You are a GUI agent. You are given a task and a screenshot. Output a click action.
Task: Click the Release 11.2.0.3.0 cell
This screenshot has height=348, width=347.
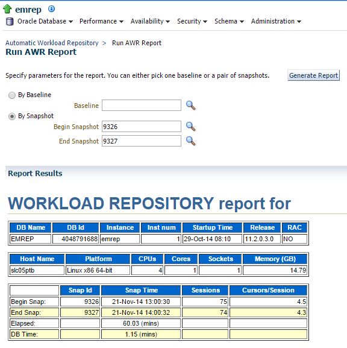tap(262, 239)
